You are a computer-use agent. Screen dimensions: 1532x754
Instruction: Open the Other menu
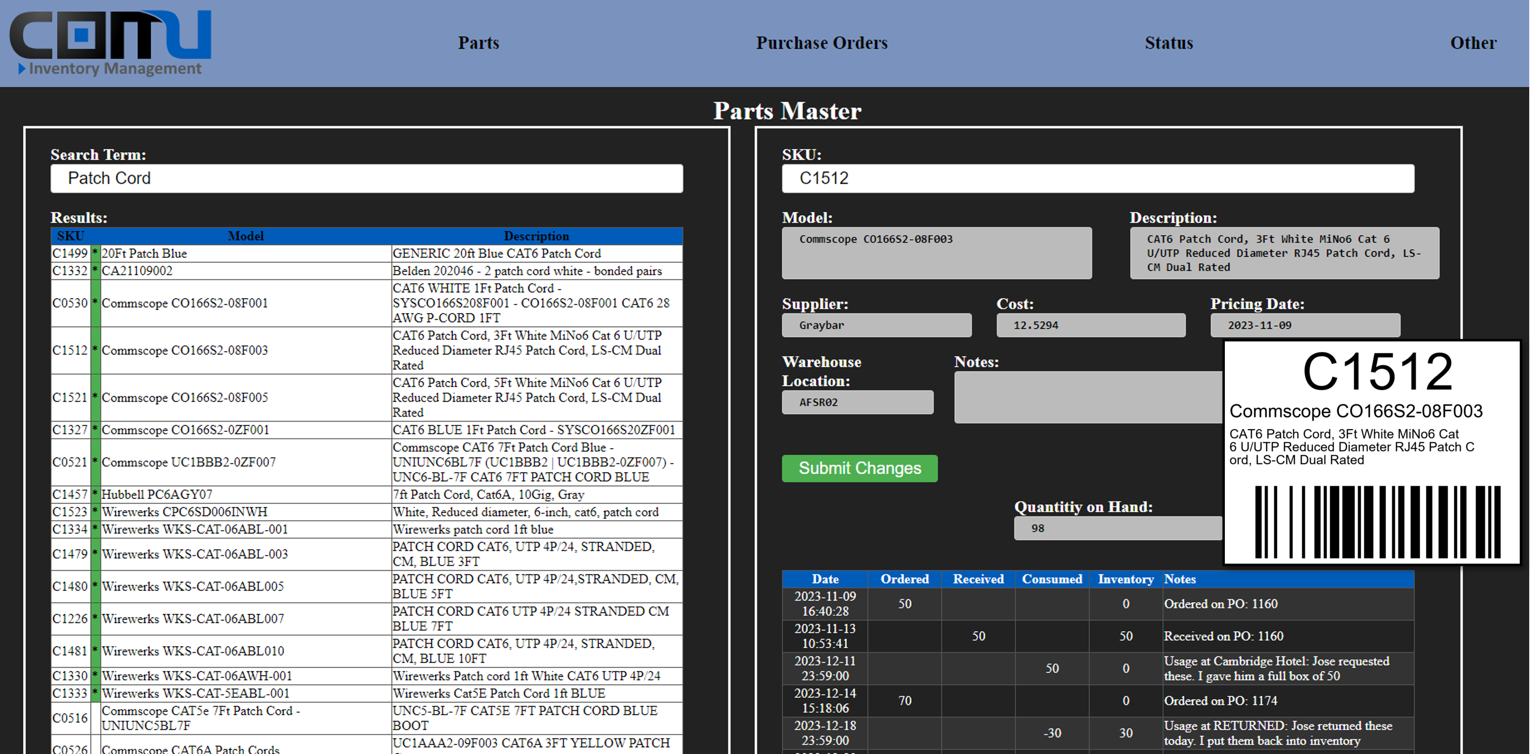click(1473, 43)
